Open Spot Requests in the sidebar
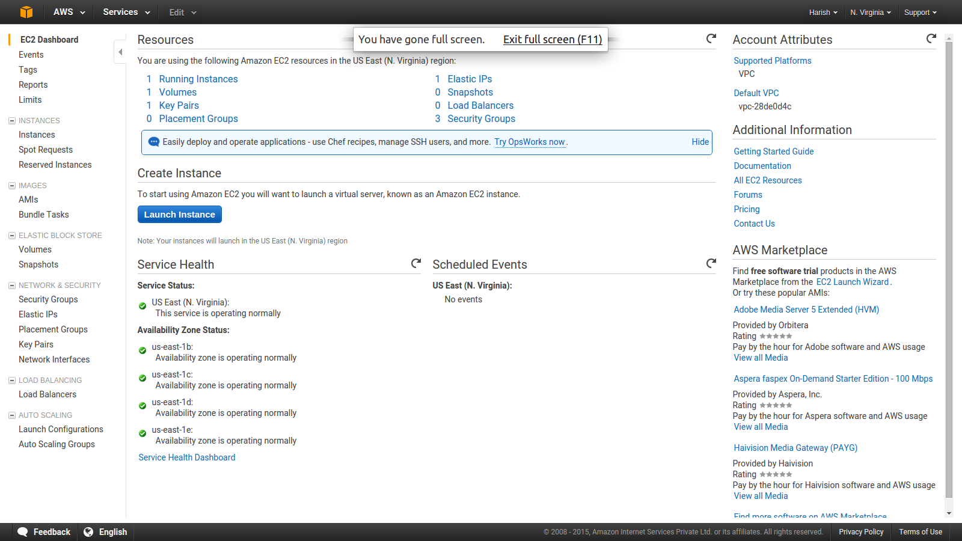The image size is (962, 541). click(x=46, y=150)
